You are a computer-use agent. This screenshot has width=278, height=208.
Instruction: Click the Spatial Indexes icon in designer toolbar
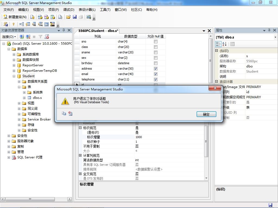53,24
